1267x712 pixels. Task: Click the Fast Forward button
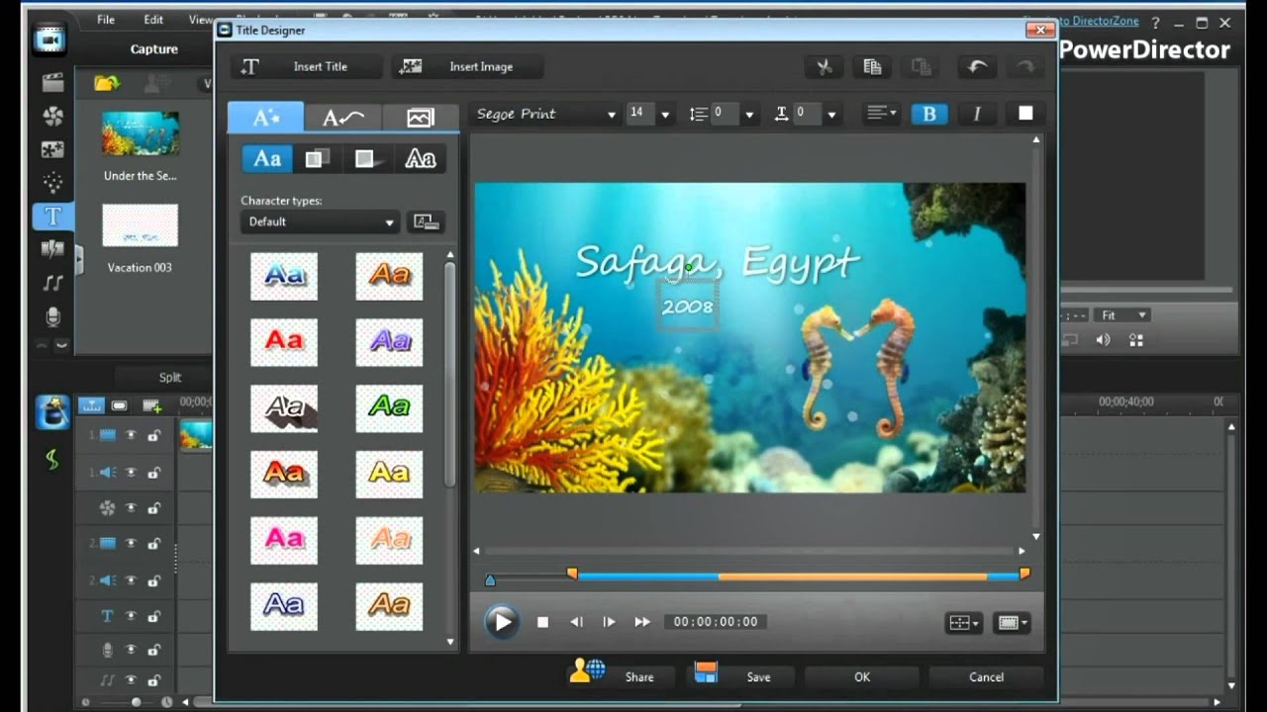click(x=642, y=622)
